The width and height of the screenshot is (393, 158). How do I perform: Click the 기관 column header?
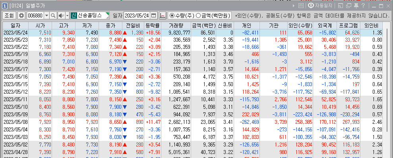tap(273, 25)
